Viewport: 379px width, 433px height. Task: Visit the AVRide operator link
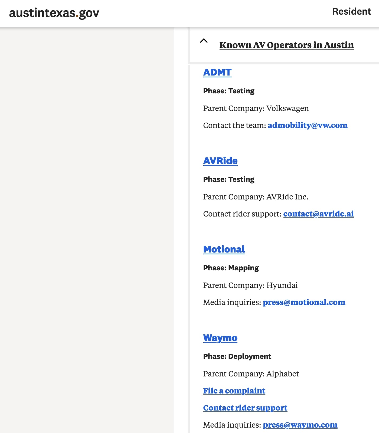pyautogui.click(x=220, y=161)
